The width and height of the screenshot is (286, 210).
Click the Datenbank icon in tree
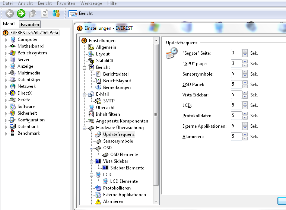tap(13, 127)
